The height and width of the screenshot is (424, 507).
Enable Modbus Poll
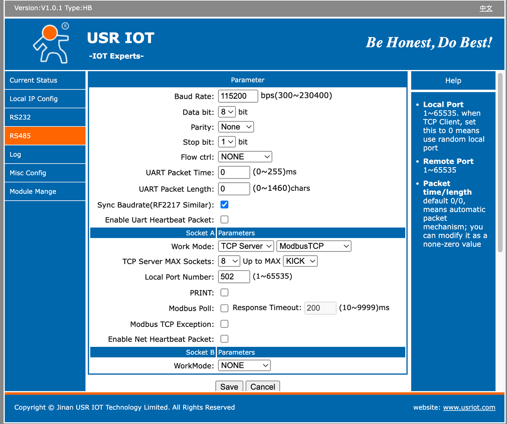tap(224, 308)
